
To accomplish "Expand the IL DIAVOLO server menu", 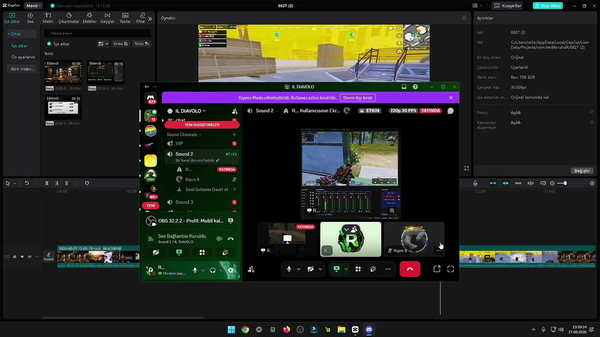I will [x=190, y=111].
